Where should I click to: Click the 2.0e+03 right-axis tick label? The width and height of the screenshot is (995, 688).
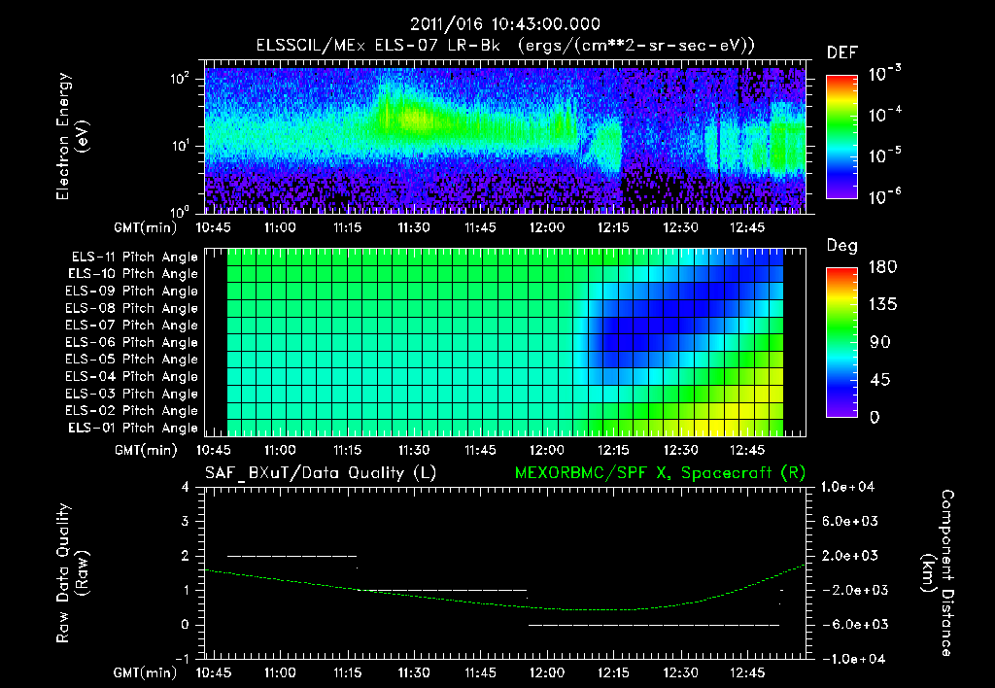[850, 556]
